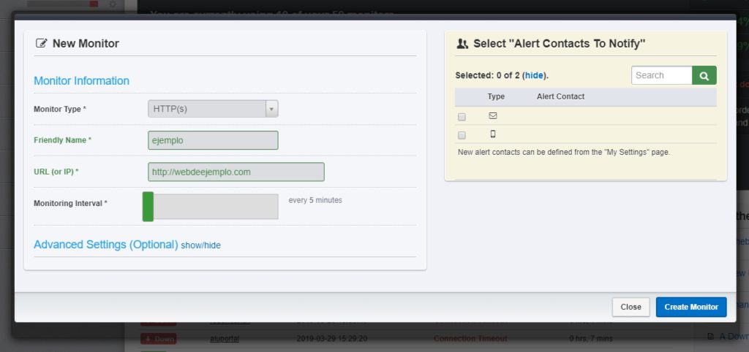
Task: Click the New Monitor edit pencil icon
Action: coord(42,43)
